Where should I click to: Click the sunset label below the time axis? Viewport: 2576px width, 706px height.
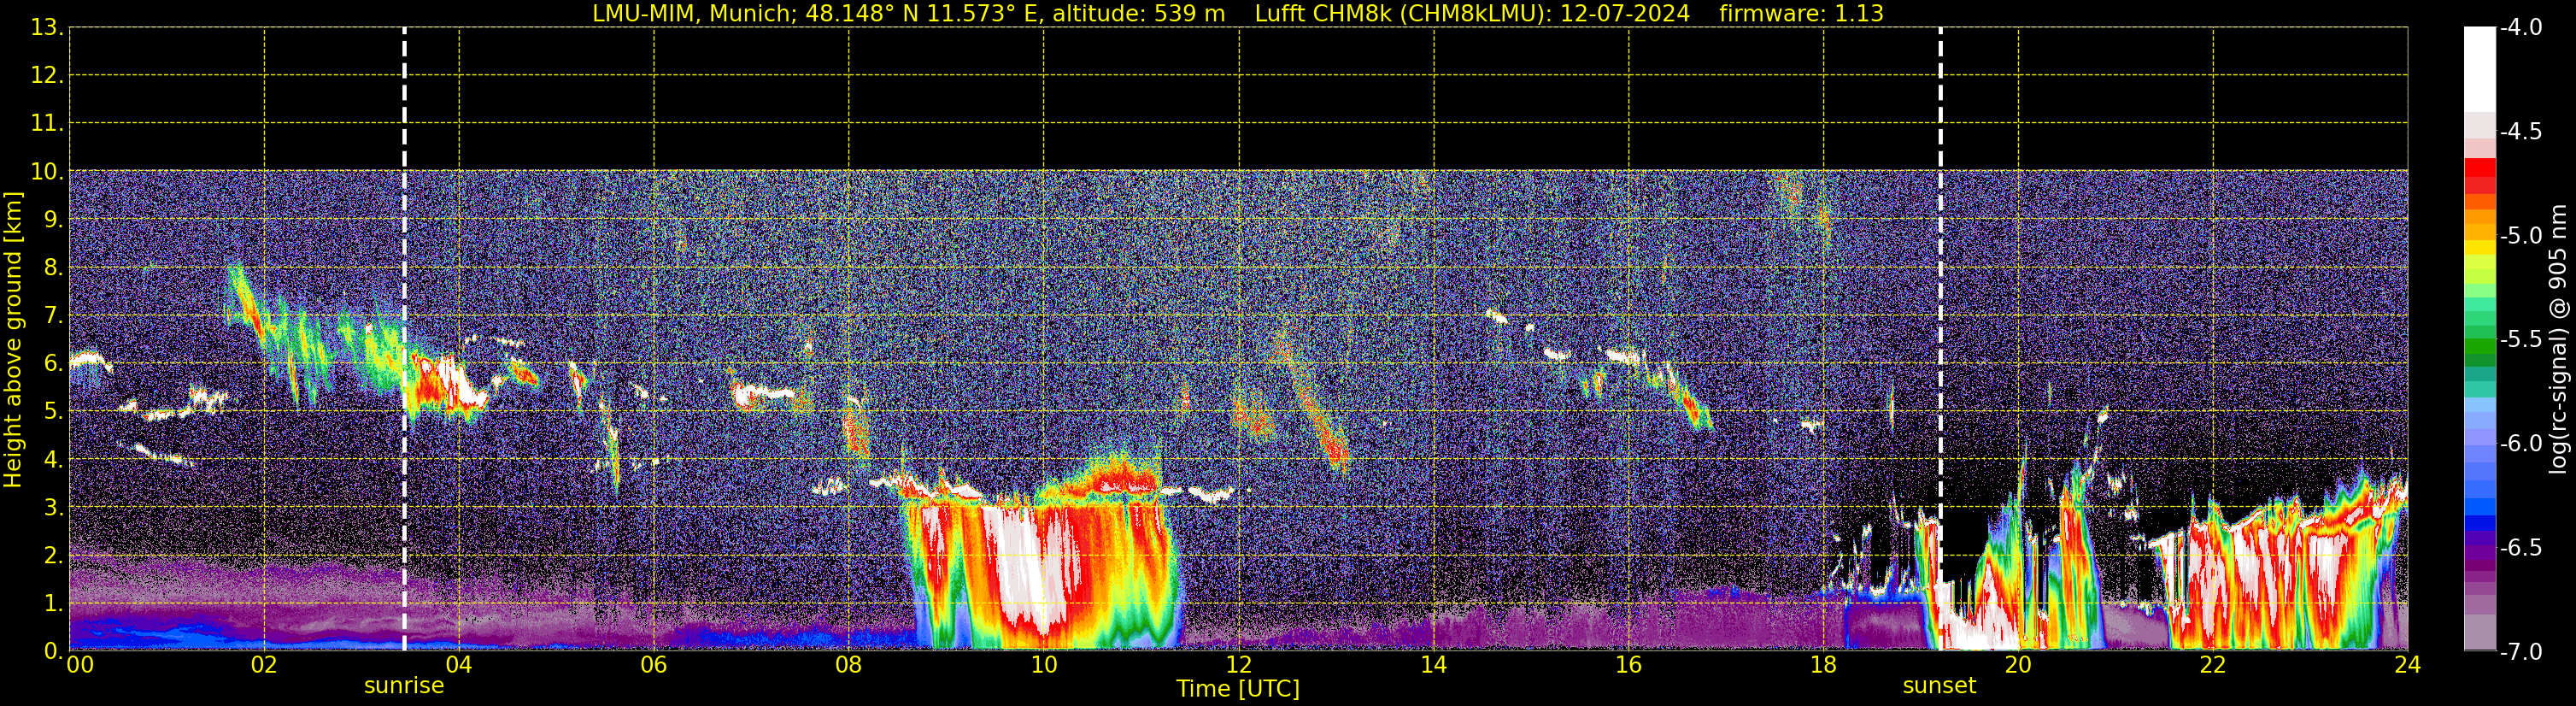(1939, 686)
